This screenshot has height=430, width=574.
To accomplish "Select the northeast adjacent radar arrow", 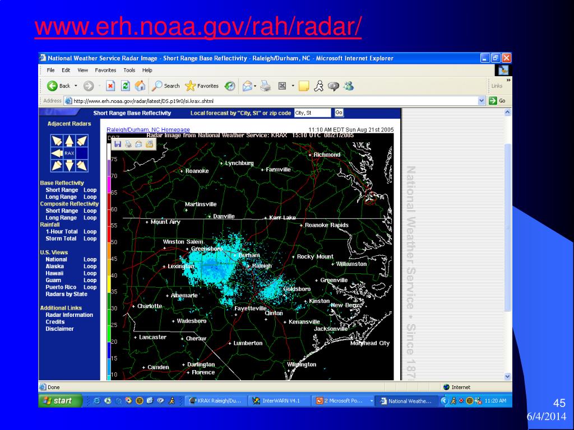I will [82, 141].
